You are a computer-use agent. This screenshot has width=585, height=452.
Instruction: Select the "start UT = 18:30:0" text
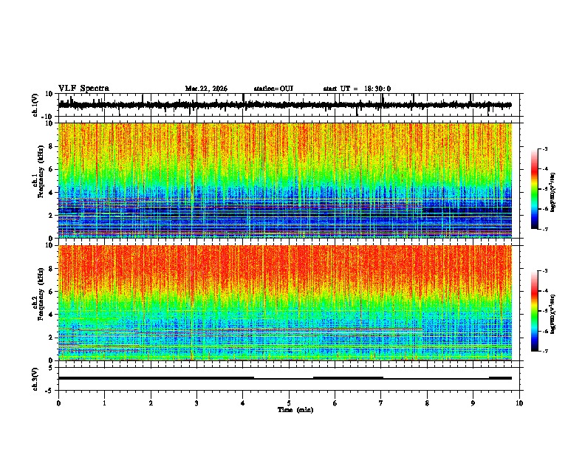click(357, 89)
